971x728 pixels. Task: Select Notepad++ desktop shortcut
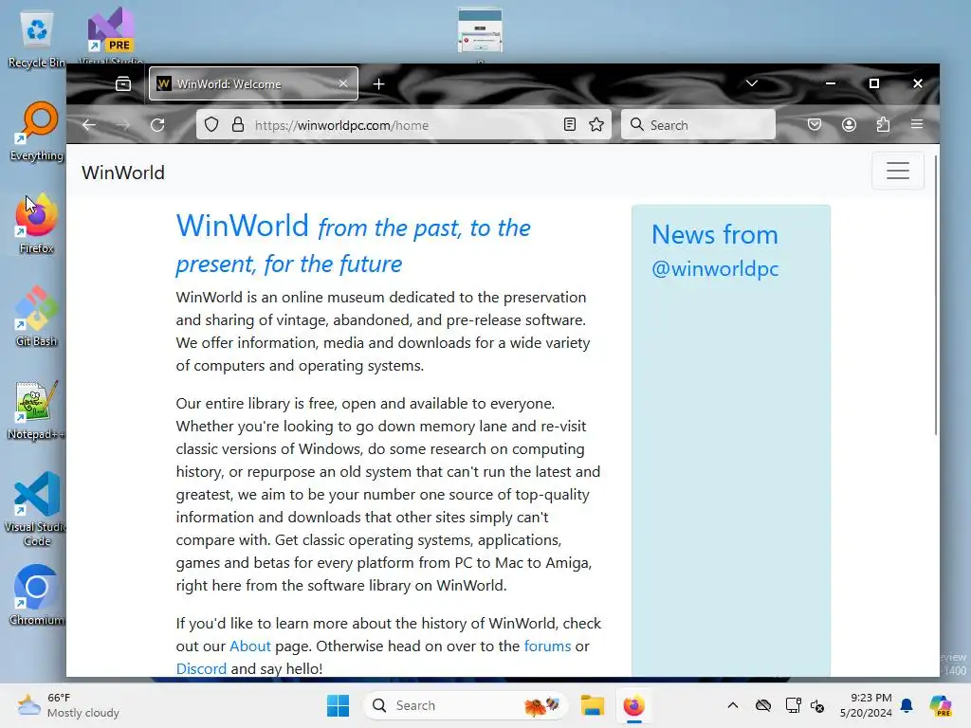35,409
